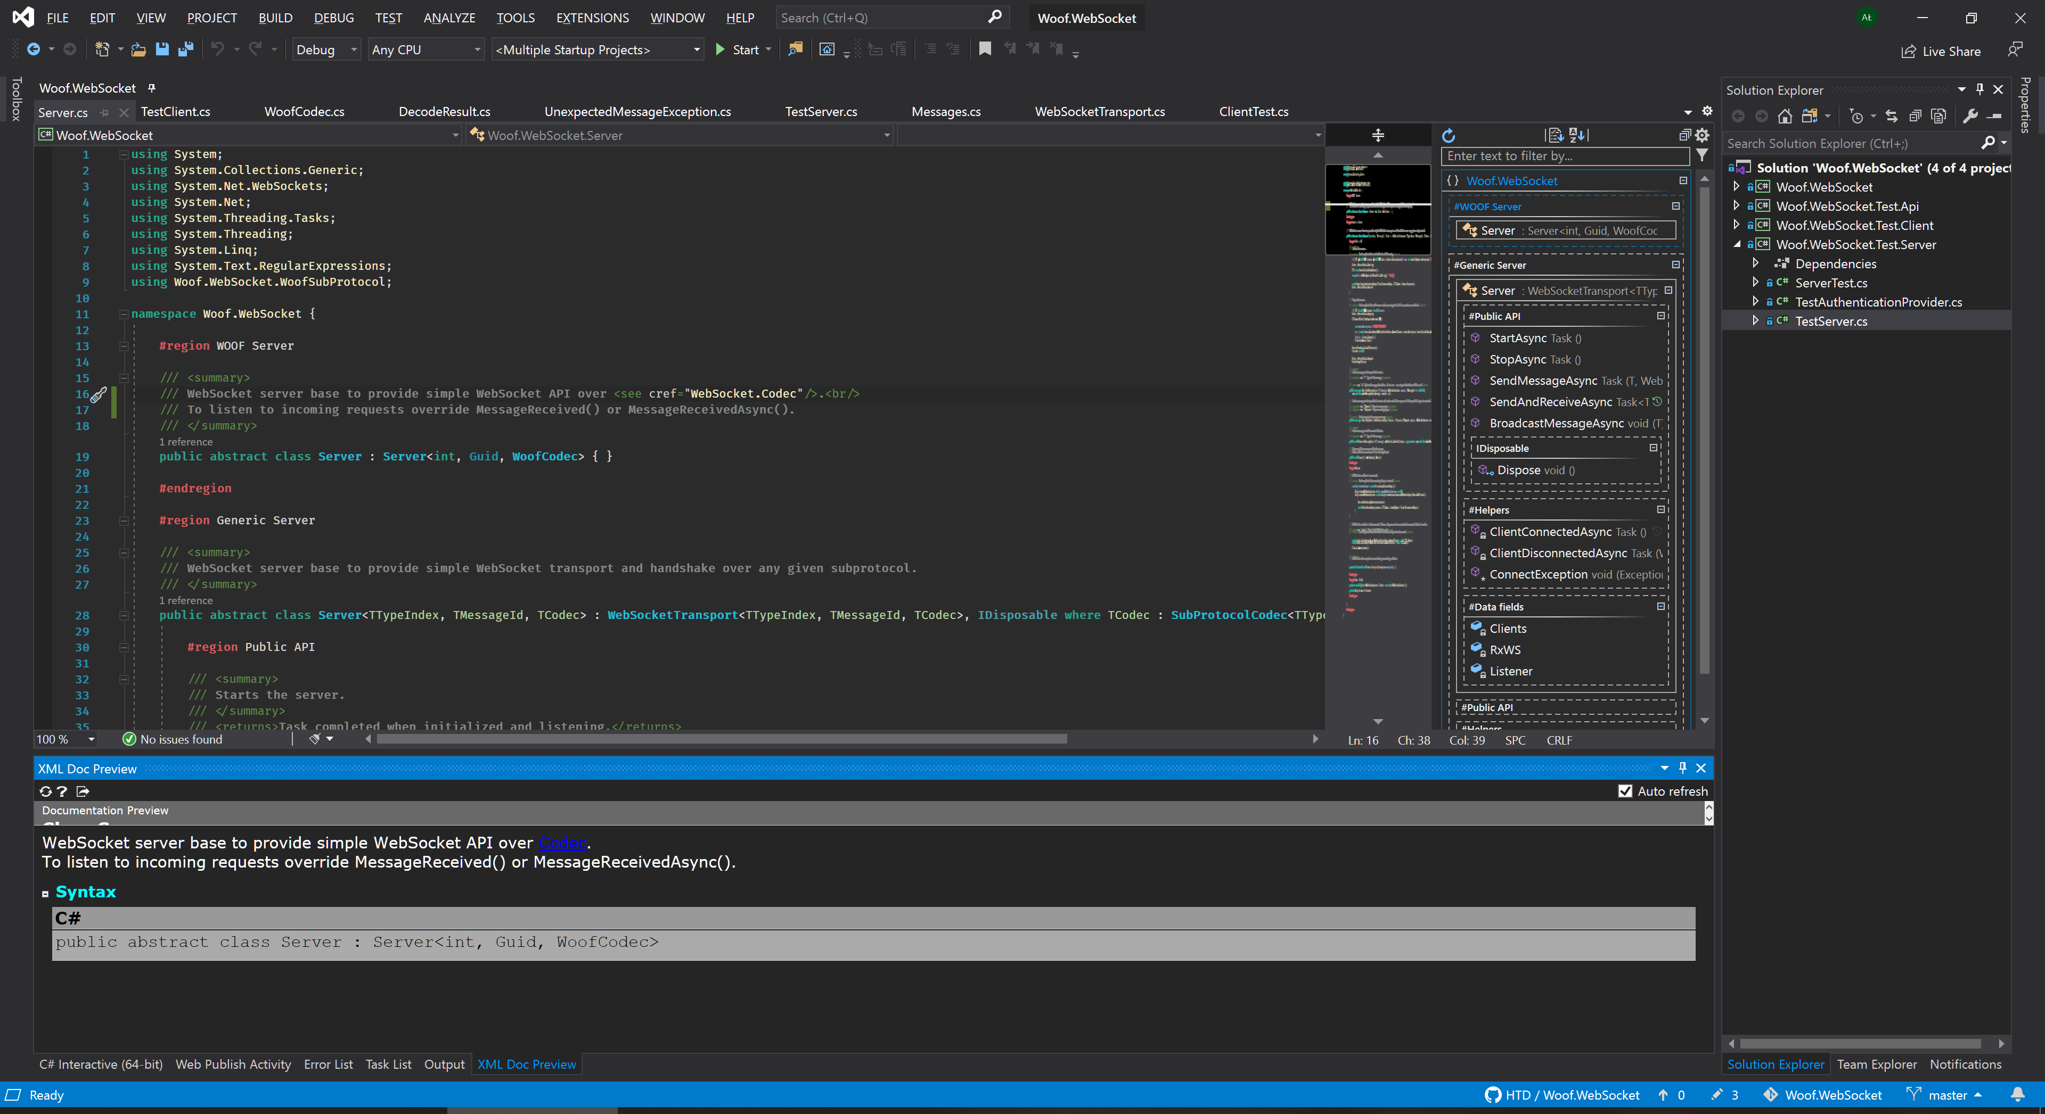Adjust the editor zoom level control showing 100%
Screen dimensions: 2045x1114
pyautogui.click(x=65, y=739)
